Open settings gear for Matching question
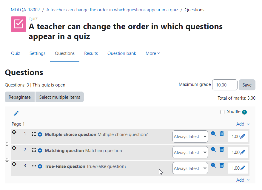The width and height of the screenshot is (262, 190). tap(40, 150)
